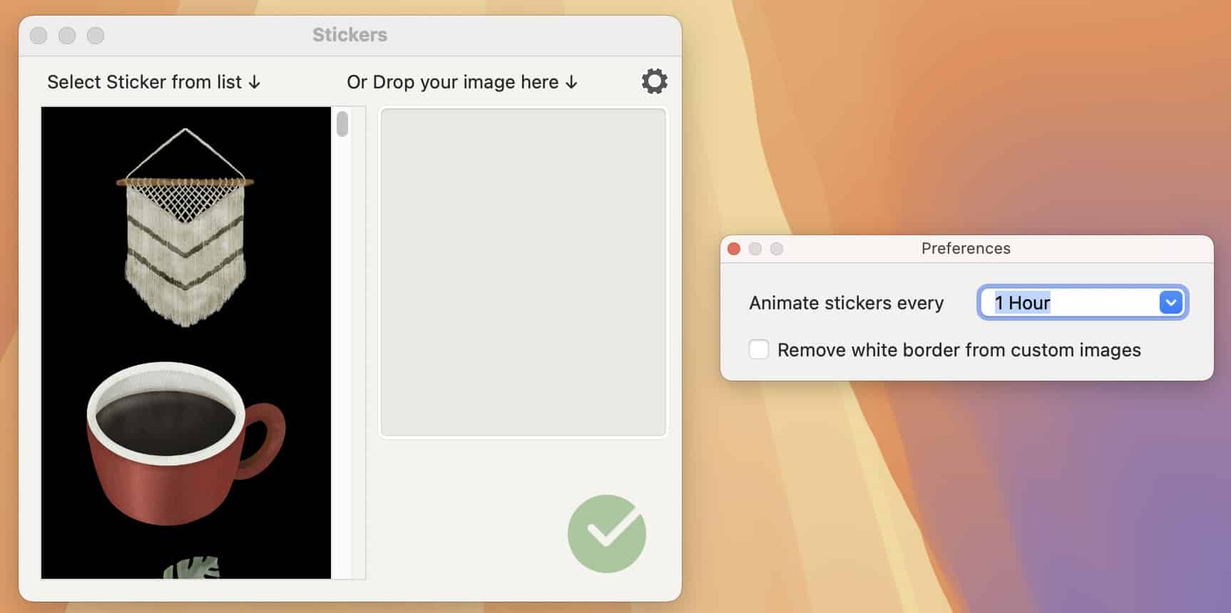Pick the partially visible monstera leaf sticker
Screen dimensions: 1231x613
point(191,567)
